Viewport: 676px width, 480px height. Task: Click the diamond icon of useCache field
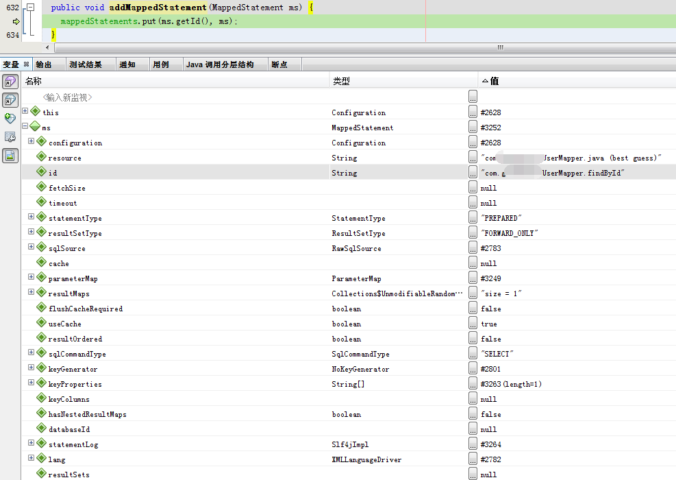[41, 322]
